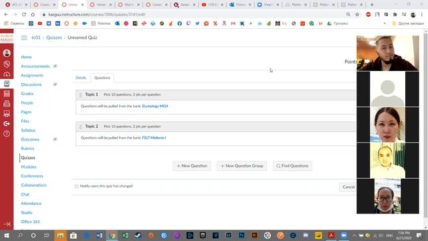The width and height of the screenshot is (428, 241).
Task: Click the hidden-eye icon beside Discussions
Action: (x=55, y=84)
